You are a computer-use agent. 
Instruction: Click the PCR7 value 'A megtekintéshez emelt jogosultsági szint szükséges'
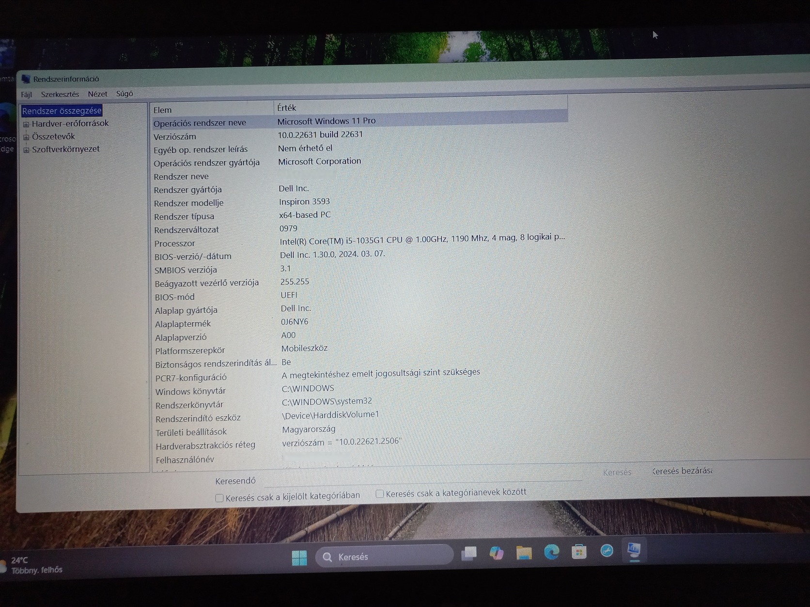[381, 373]
